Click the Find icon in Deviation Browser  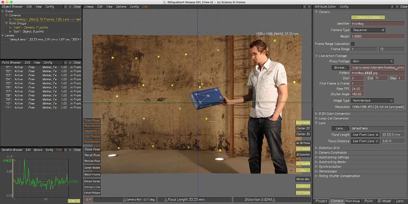coord(59,150)
